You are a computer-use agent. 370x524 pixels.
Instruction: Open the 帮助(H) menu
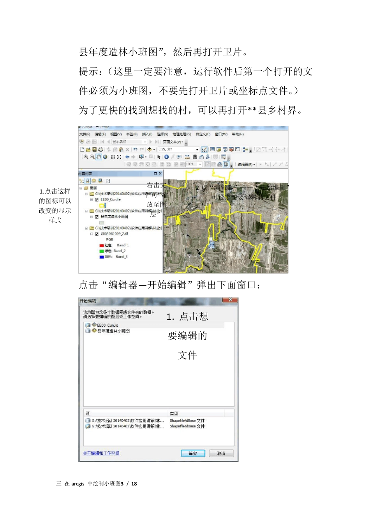[x=238, y=134]
